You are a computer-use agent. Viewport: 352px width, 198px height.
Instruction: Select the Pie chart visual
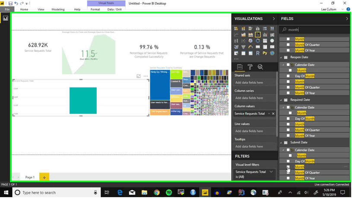[251, 41]
